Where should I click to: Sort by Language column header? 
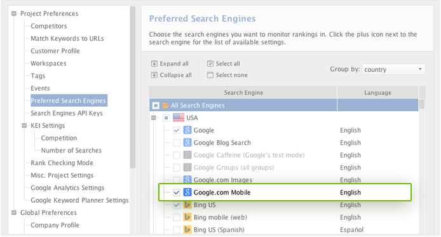[377, 93]
